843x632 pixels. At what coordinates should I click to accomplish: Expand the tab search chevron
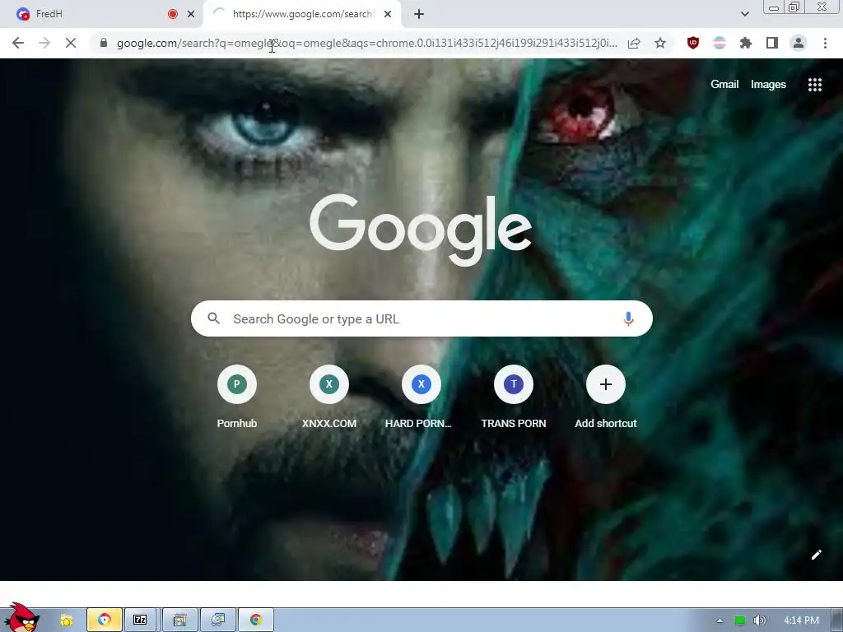click(744, 14)
